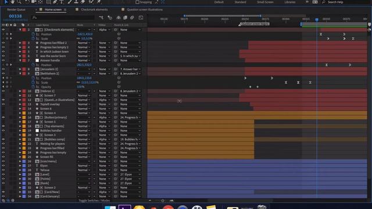
Task: Open the Libraries workspace
Action: coord(290,2)
